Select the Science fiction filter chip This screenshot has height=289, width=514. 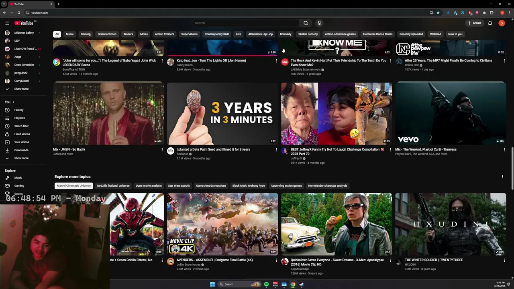(107, 34)
